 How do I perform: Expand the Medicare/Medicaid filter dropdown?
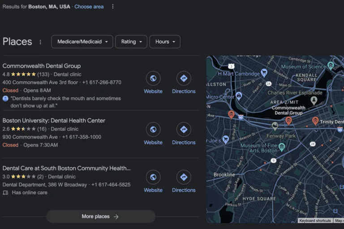coord(82,42)
